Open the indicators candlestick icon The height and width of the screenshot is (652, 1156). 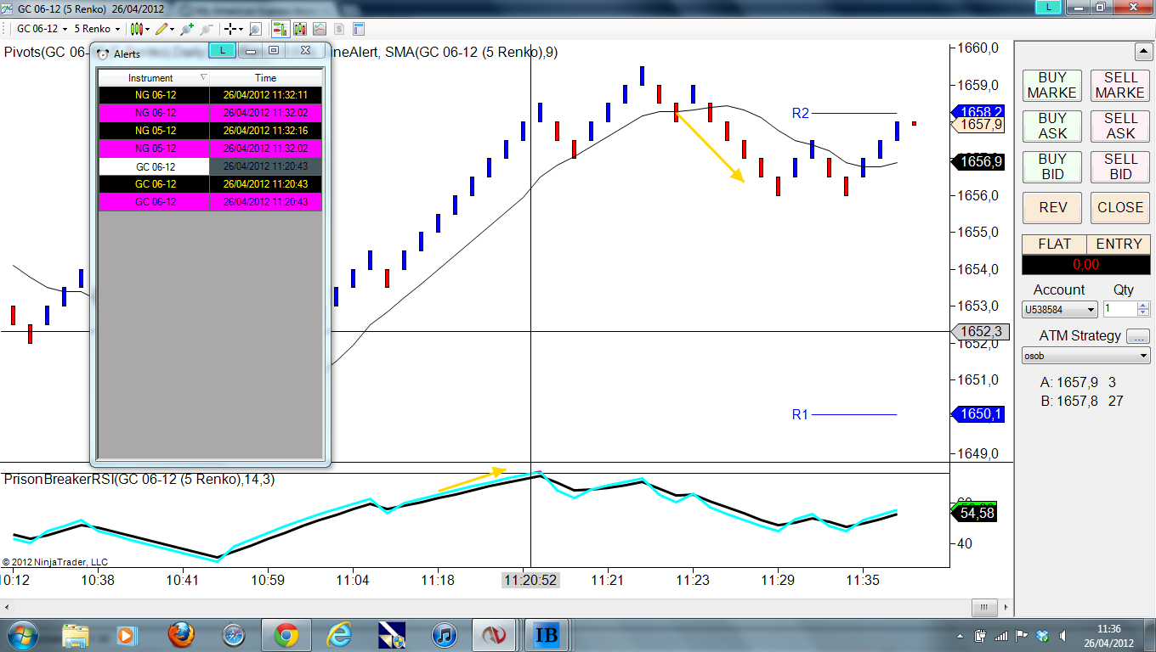(x=300, y=29)
